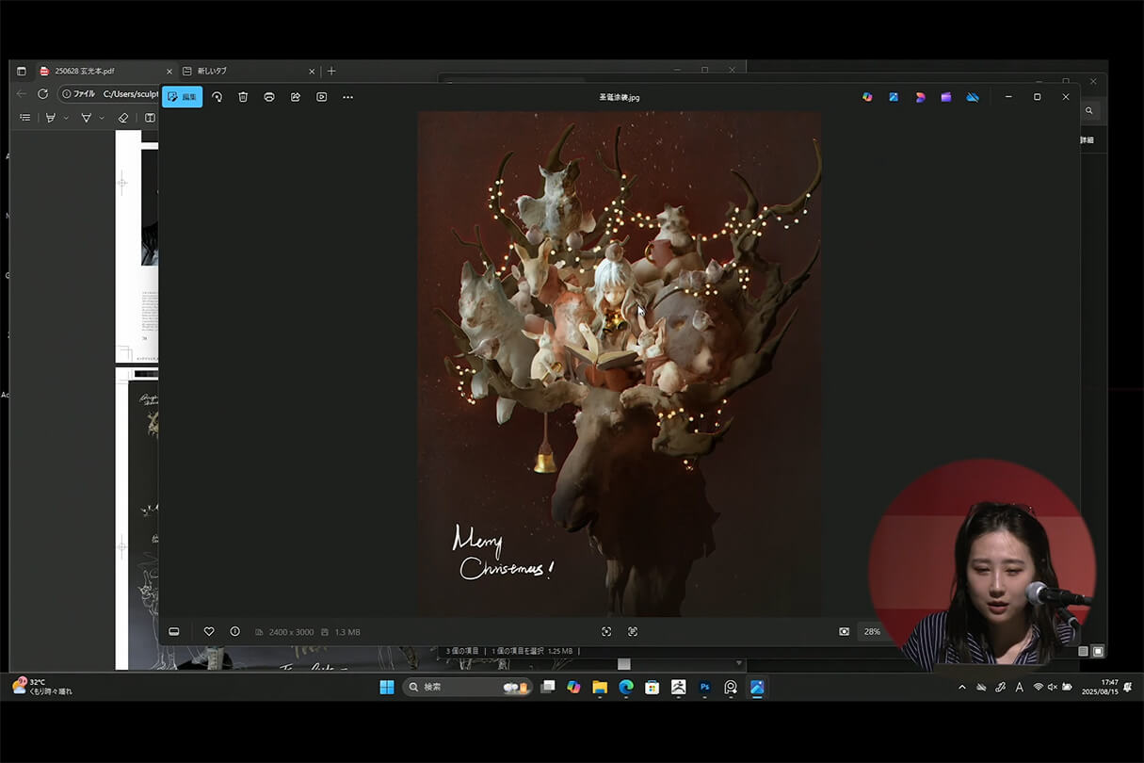Start slideshow from the Photos toolbar
The width and height of the screenshot is (1144, 763).
[x=322, y=97]
